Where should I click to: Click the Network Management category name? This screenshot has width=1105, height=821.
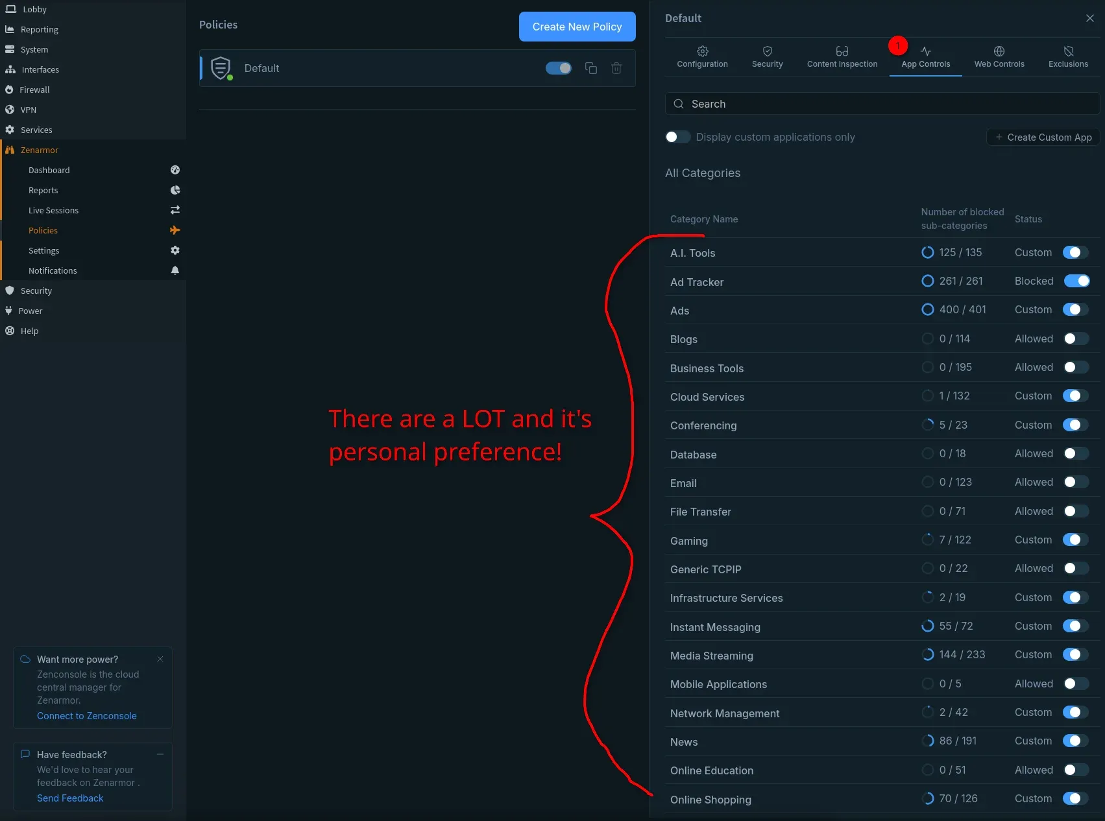(725, 713)
